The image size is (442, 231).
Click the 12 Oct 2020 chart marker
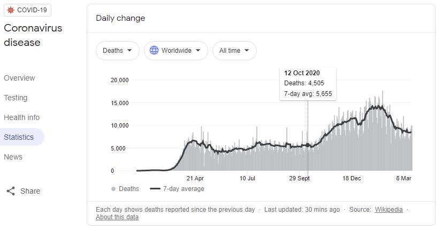pyautogui.click(x=308, y=145)
